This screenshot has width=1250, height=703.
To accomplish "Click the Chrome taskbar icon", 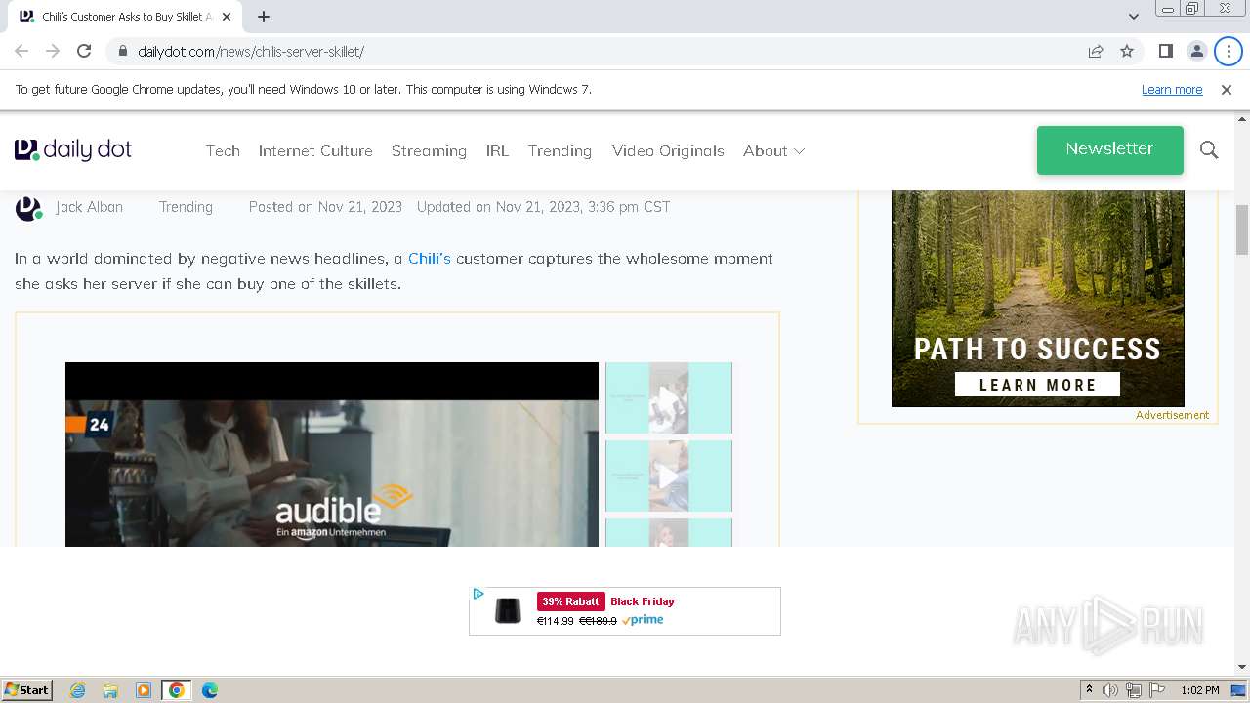I will pyautogui.click(x=177, y=690).
